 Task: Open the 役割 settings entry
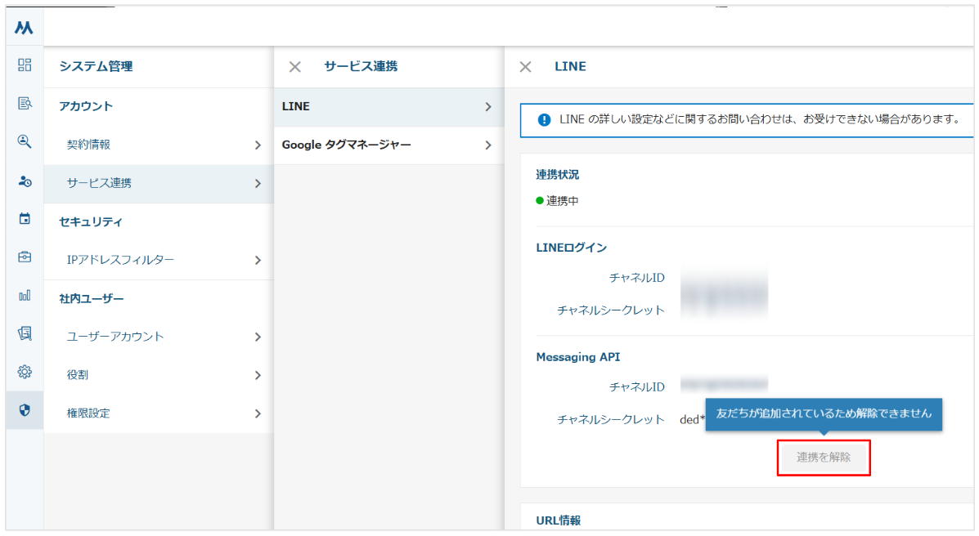tap(158, 375)
